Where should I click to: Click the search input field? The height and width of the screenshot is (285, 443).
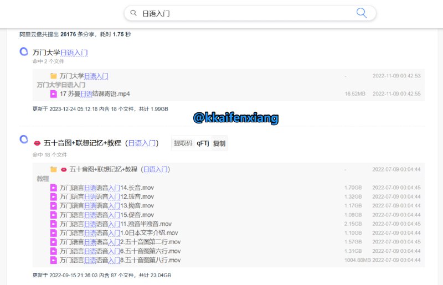(x=244, y=13)
